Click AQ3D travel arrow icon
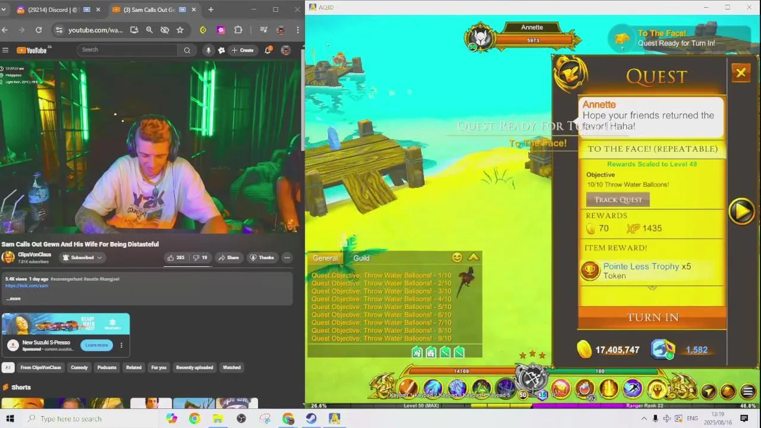Screen dimensions: 761x428 pos(709,391)
